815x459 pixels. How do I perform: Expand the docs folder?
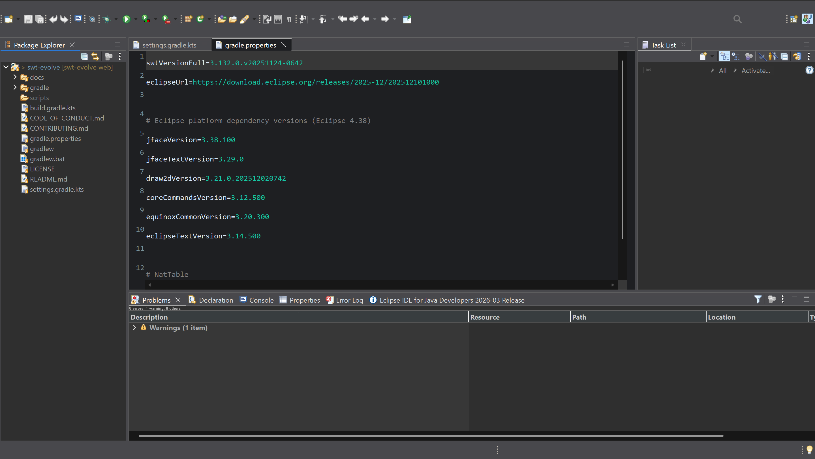[x=15, y=77]
